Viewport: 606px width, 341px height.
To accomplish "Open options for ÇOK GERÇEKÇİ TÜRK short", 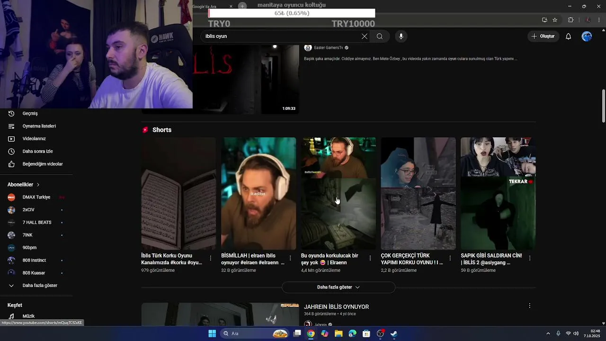I will coord(450,258).
